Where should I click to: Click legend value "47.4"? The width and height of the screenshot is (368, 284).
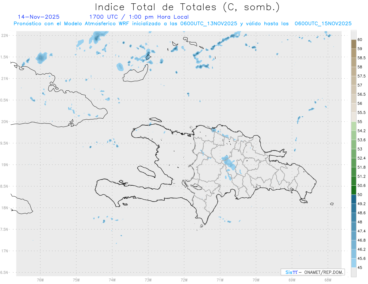(x=362, y=231)
